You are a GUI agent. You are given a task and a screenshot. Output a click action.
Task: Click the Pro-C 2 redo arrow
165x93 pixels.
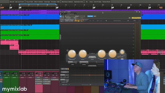coord(93,21)
